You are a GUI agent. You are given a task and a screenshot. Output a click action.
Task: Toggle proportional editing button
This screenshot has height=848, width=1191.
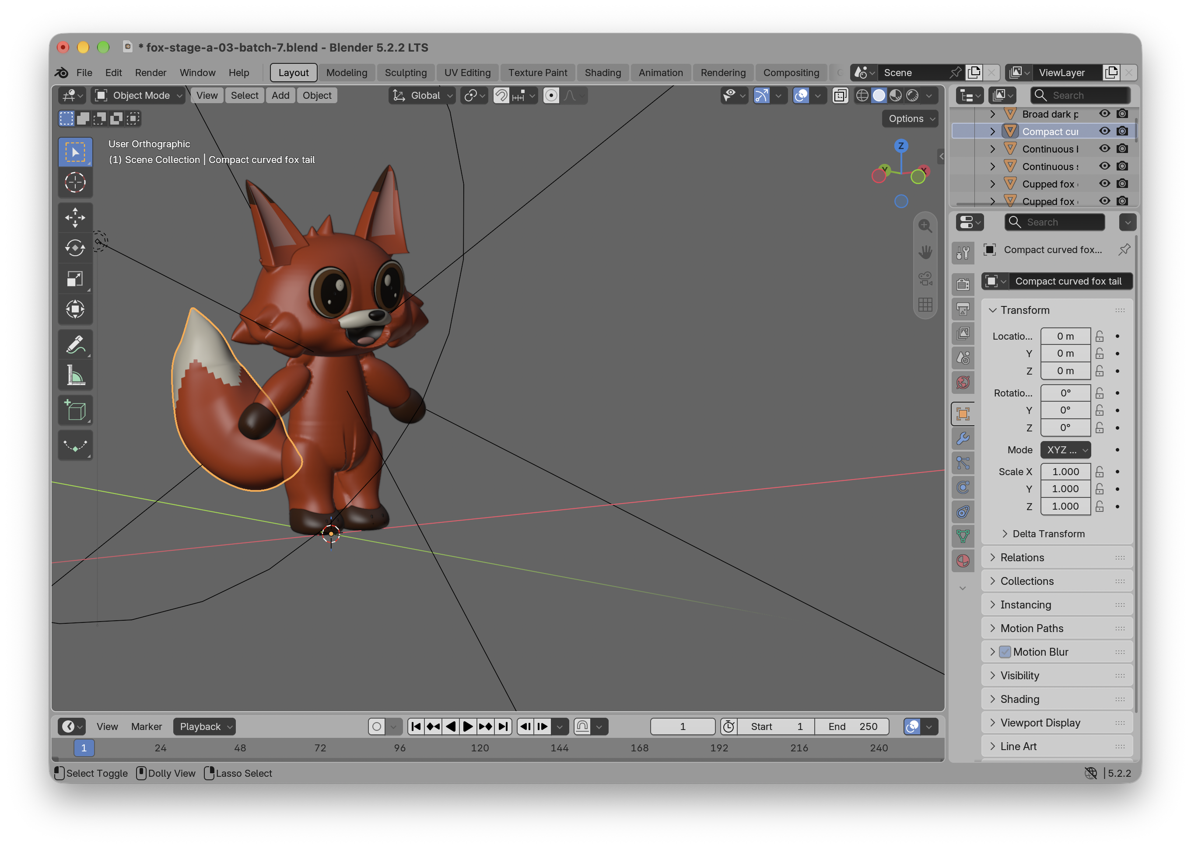[x=551, y=96]
